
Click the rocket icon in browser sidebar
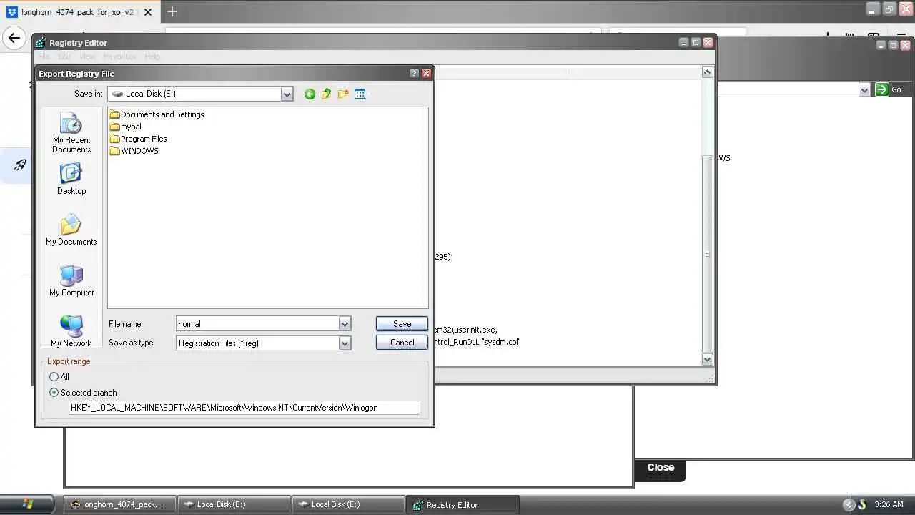pos(20,165)
